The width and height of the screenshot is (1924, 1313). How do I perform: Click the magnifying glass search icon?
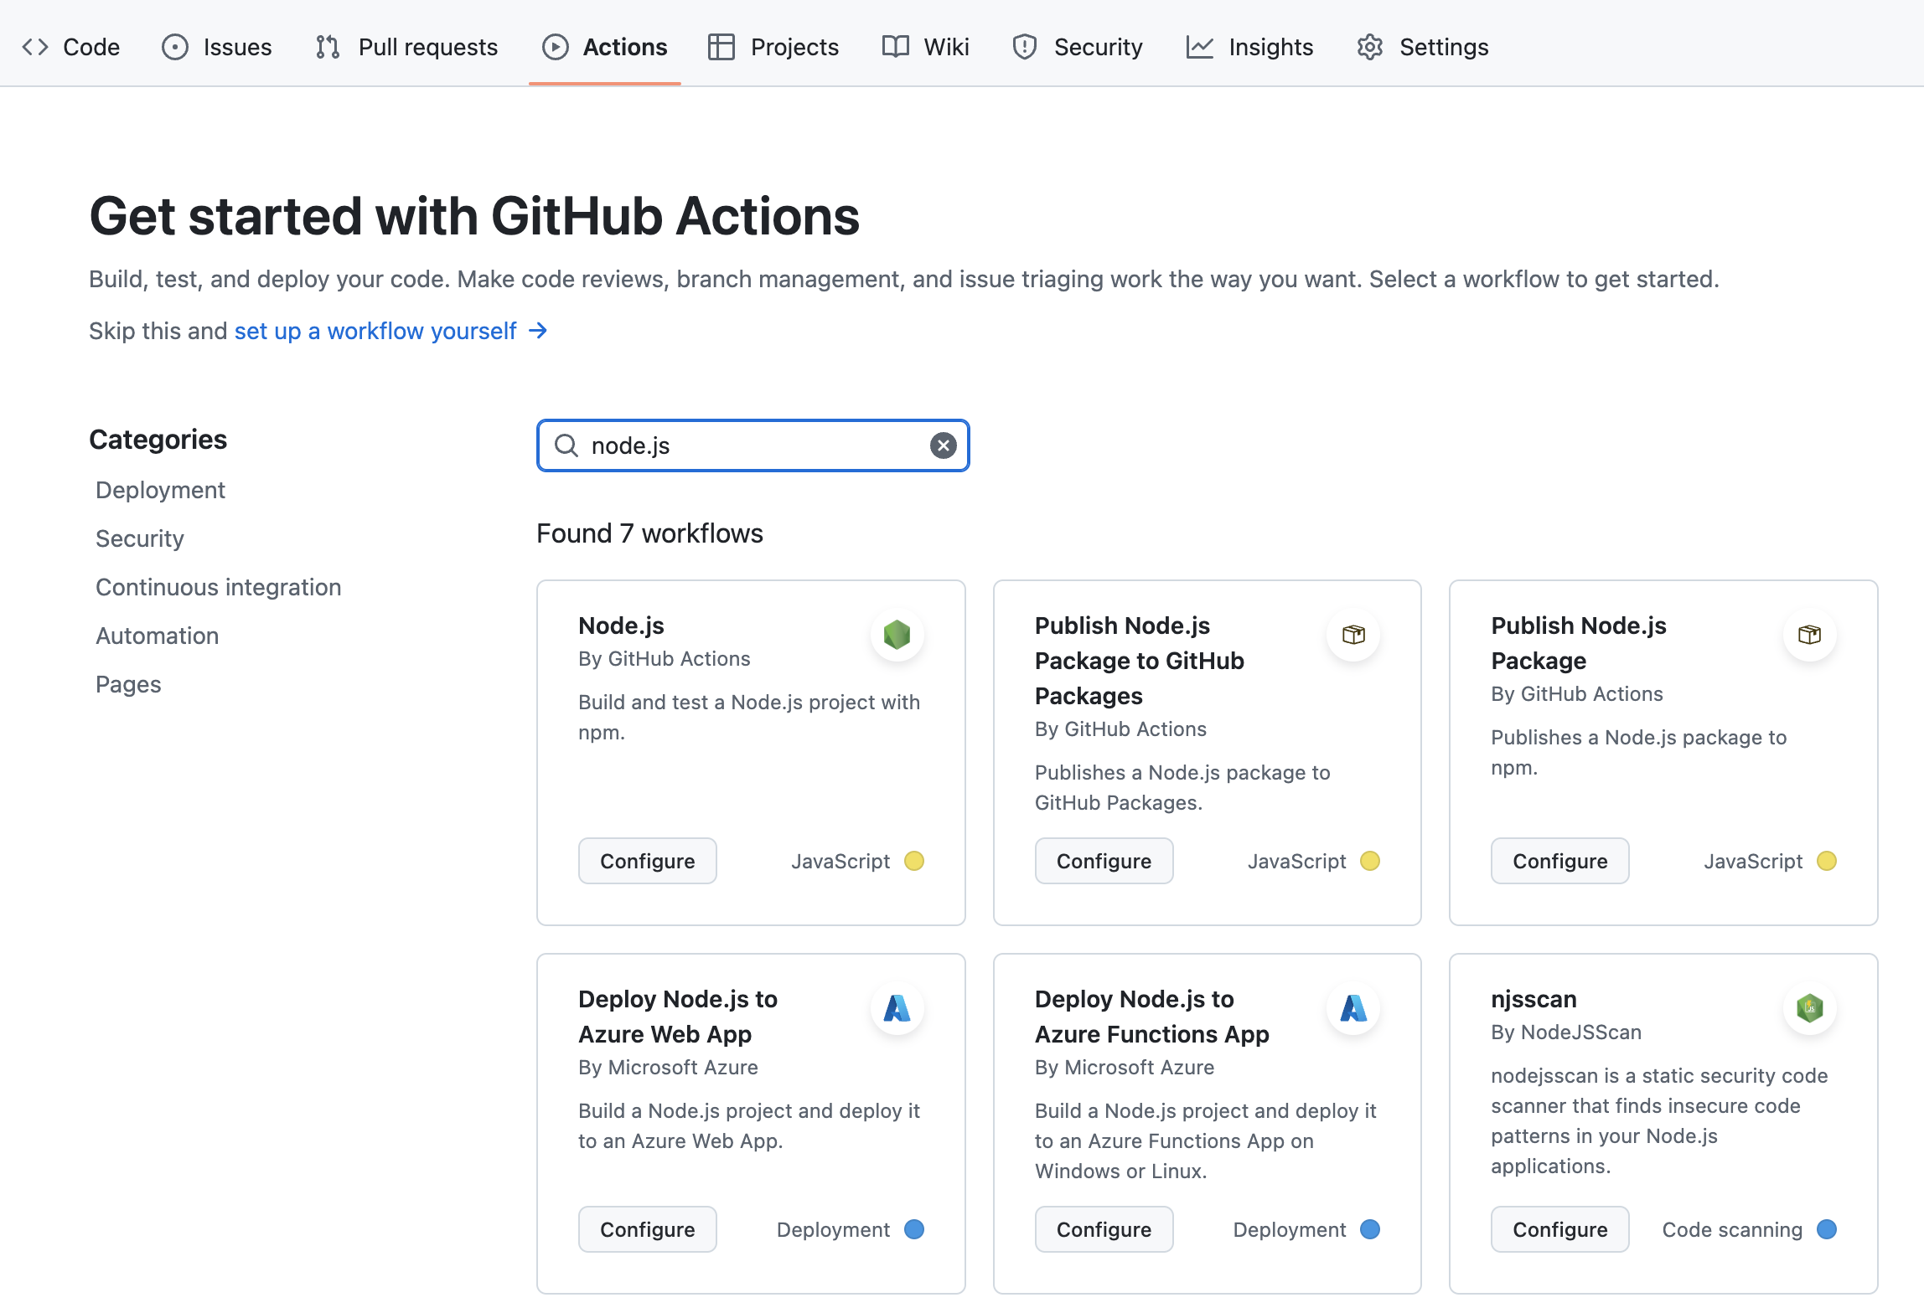coord(566,445)
